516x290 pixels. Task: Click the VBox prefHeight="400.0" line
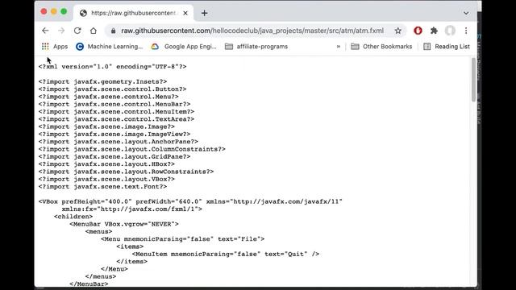[190, 201]
